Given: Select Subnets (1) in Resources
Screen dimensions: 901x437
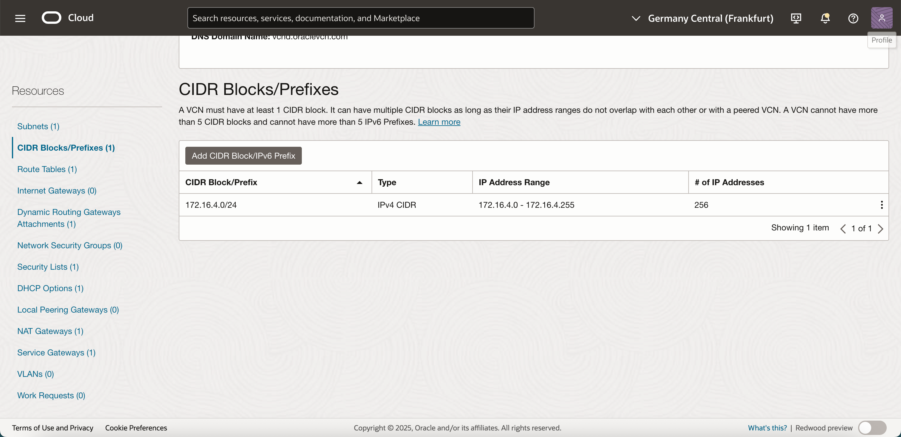Looking at the screenshot, I should click(x=38, y=126).
